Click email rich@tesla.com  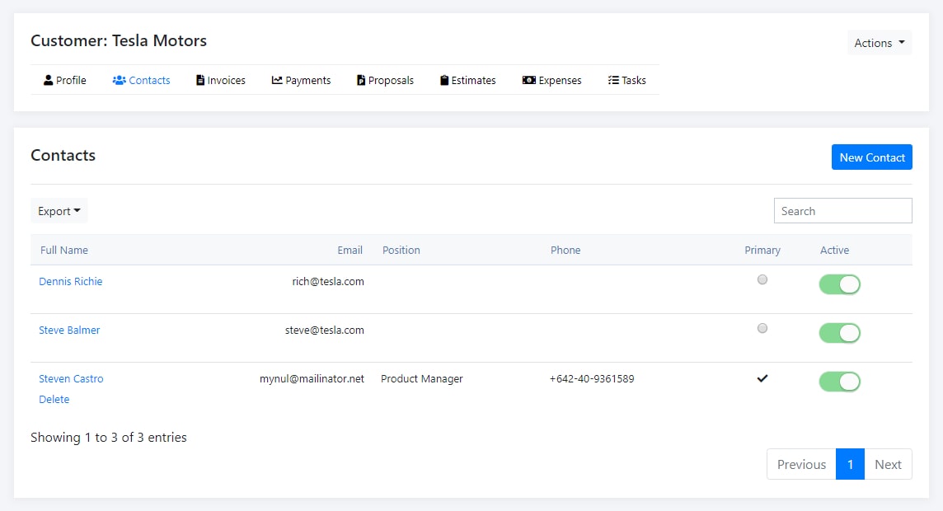coord(328,281)
